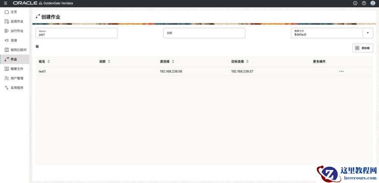Expand the 概要文件 dropdown arrow
Image resolution: width=379 pixels, height=183 pixels.
368,33
